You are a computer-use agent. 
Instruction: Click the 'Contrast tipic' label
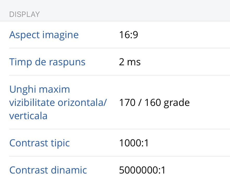tap(39, 143)
